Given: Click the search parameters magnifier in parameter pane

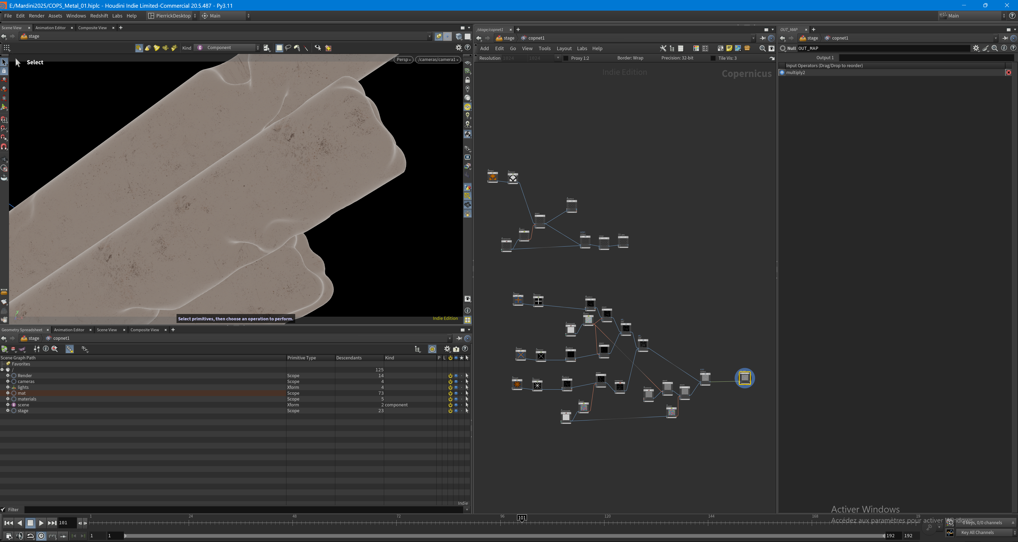Looking at the screenshot, I should (x=995, y=48).
